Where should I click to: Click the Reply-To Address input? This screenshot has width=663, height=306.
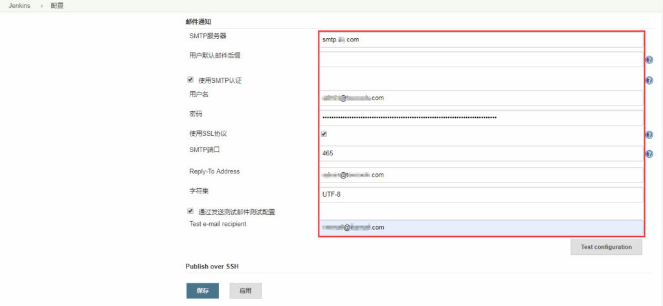[480, 175]
